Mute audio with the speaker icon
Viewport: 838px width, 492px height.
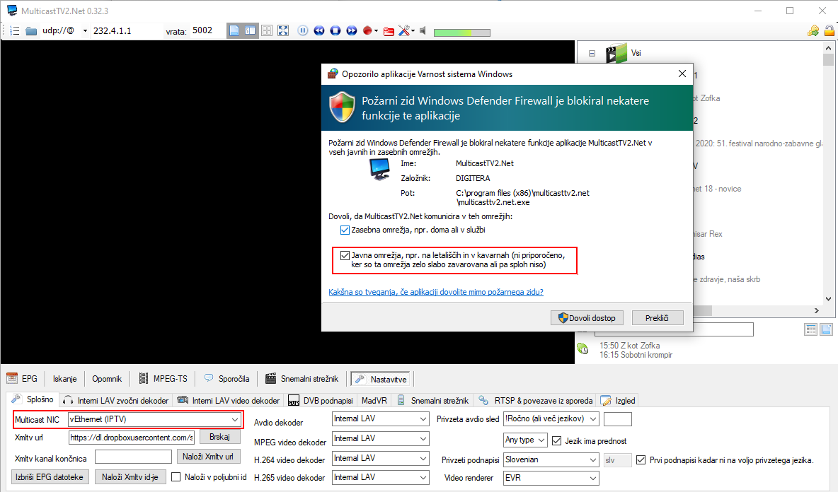[x=423, y=30]
